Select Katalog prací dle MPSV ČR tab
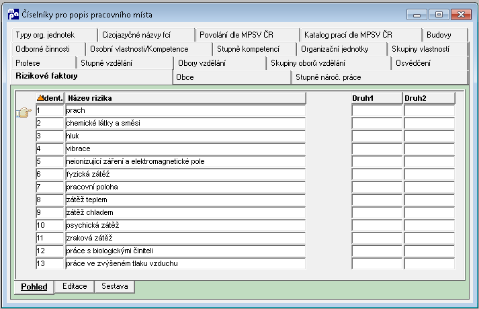The height and width of the screenshot is (309, 479). (361, 35)
